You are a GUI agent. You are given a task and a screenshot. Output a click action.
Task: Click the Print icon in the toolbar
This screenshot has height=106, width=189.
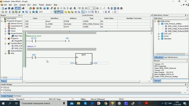click(x=12, y=8)
